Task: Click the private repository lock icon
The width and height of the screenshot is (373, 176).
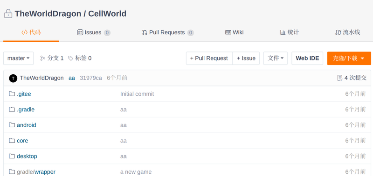Action: pyautogui.click(x=8, y=14)
